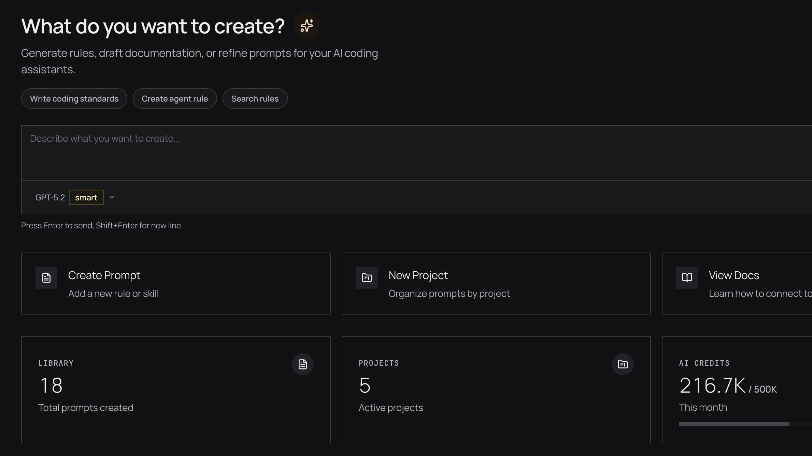
Task: Click the Search rules button
Action: (x=255, y=98)
